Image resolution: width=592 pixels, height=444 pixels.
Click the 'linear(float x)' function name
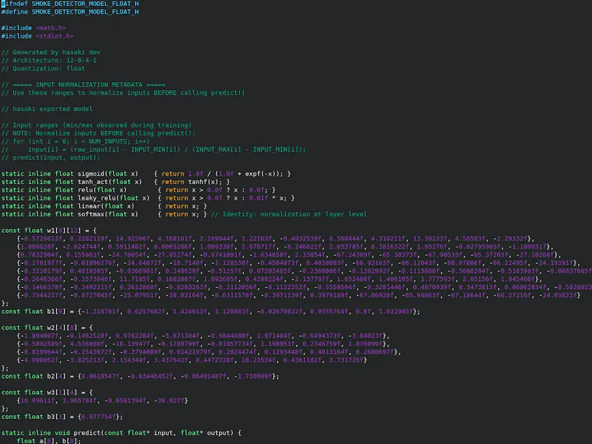[x=106, y=206]
